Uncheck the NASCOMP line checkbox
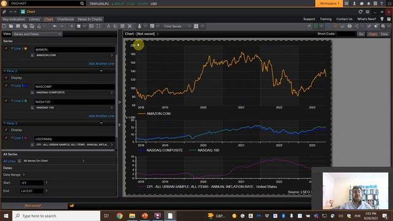Image resolution: width=393 pixels, height=221 pixels. (x=6, y=85)
